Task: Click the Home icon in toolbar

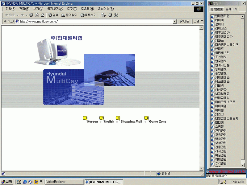Action: 43,15
